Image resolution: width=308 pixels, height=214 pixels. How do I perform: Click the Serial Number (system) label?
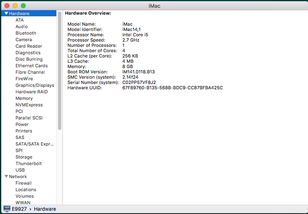(93, 82)
